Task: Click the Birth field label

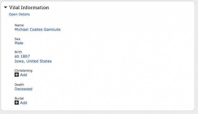Action: [18, 52]
